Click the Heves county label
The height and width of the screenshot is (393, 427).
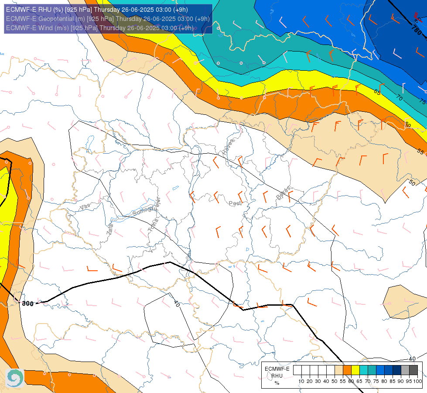coord(229,147)
